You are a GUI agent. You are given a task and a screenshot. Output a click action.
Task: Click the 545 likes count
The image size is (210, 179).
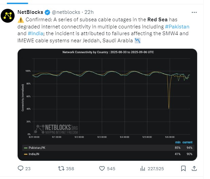[111, 169]
